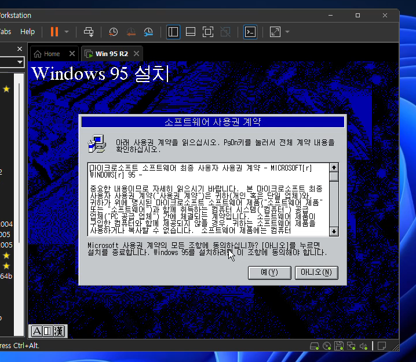Send Ctrl+Alt+Del to the VM
The height and width of the screenshot is (362, 416).
click(x=89, y=32)
